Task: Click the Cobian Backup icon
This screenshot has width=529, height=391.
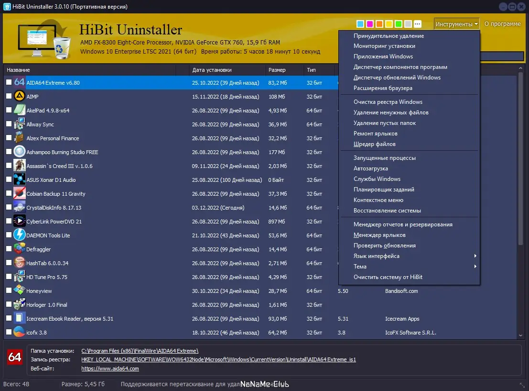Action: tap(19, 193)
